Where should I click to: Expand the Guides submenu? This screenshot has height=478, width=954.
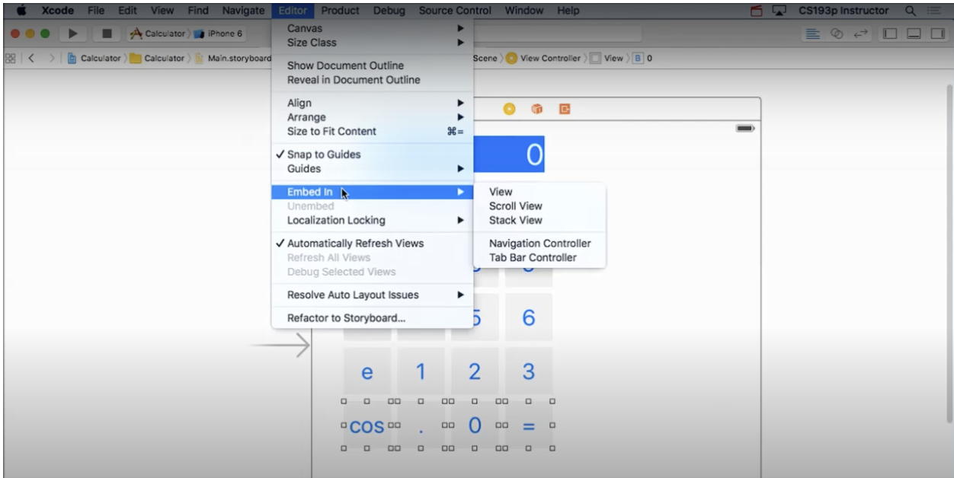[373, 169]
